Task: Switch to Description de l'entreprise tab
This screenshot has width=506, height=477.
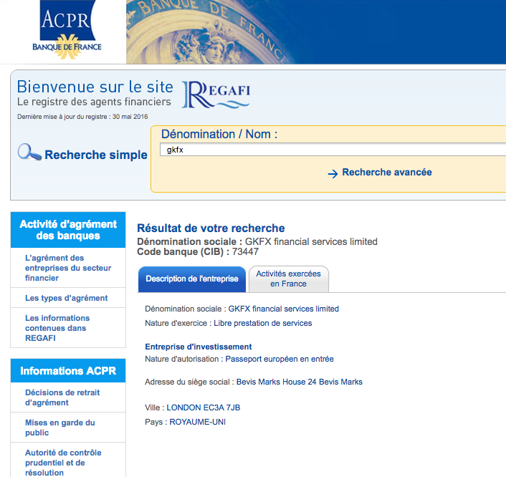Action: [192, 279]
